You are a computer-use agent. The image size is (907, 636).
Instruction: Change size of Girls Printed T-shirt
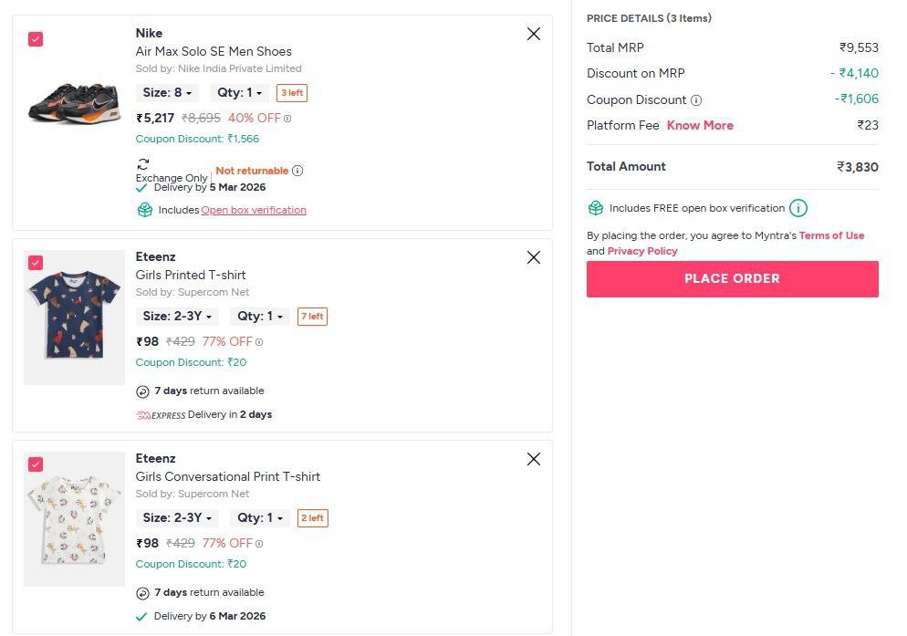point(178,317)
